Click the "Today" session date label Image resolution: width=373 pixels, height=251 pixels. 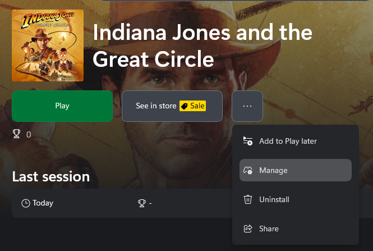(43, 203)
